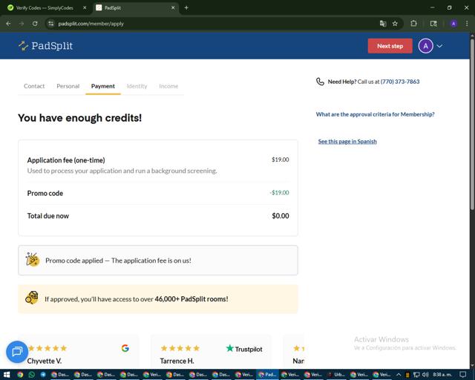Click the phone icon beside Need Help
475x380 pixels.
point(320,82)
